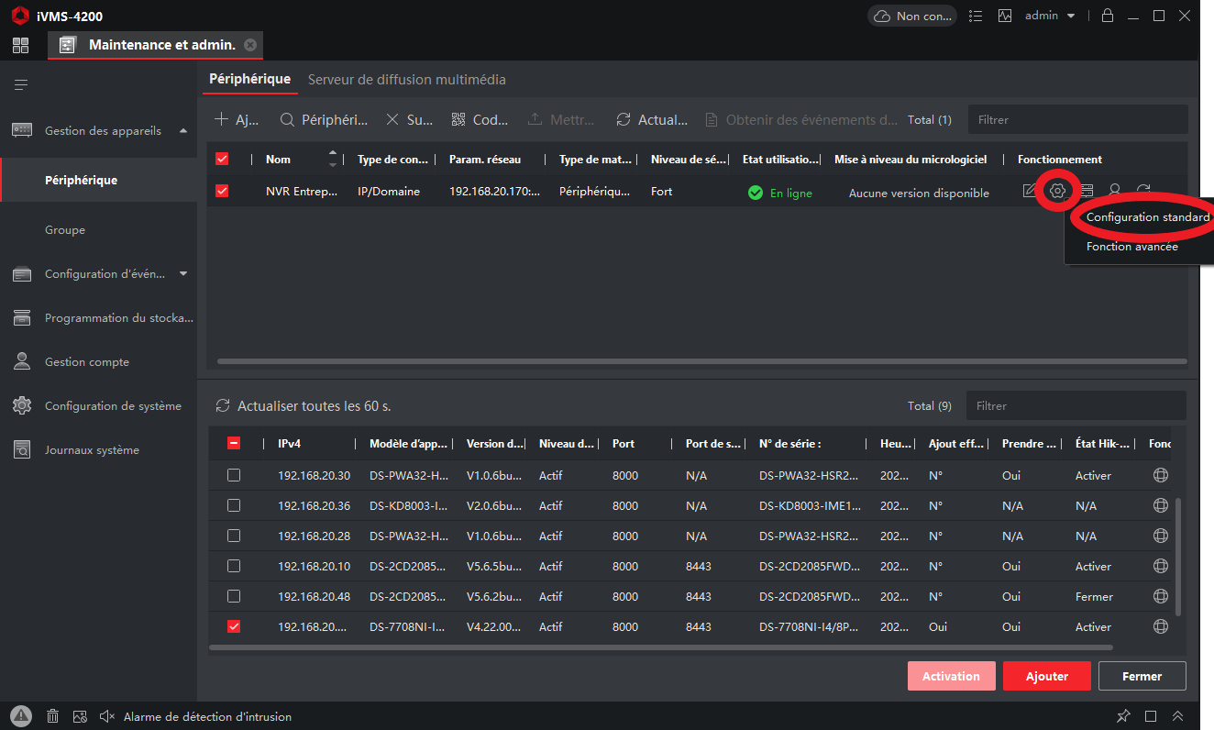The width and height of the screenshot is (1214, 730).
Task: Expand Configuration d'événement menu
Action: pos(182,273)
